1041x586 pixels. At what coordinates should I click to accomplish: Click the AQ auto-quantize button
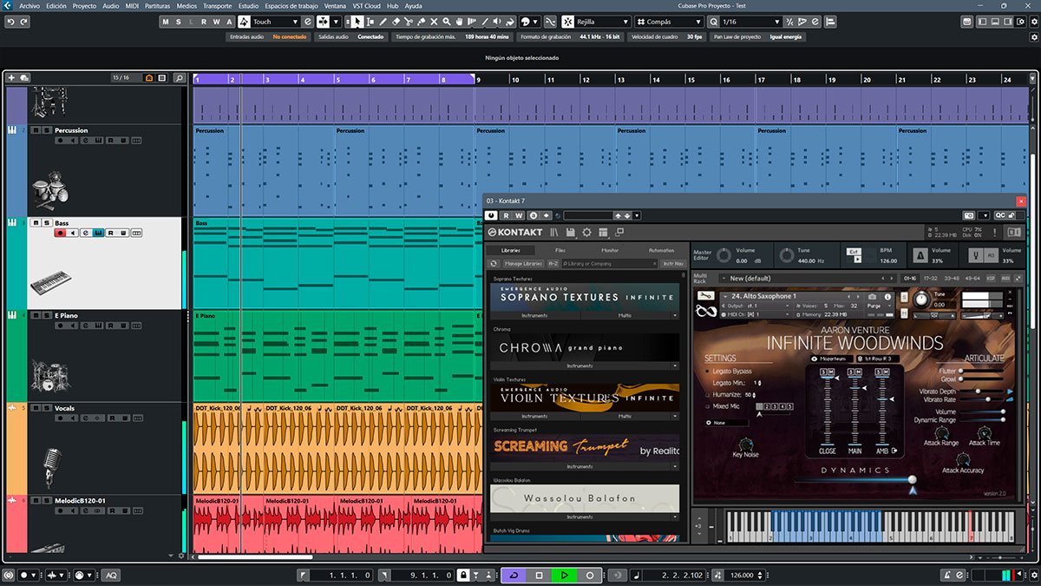point(111,575)
